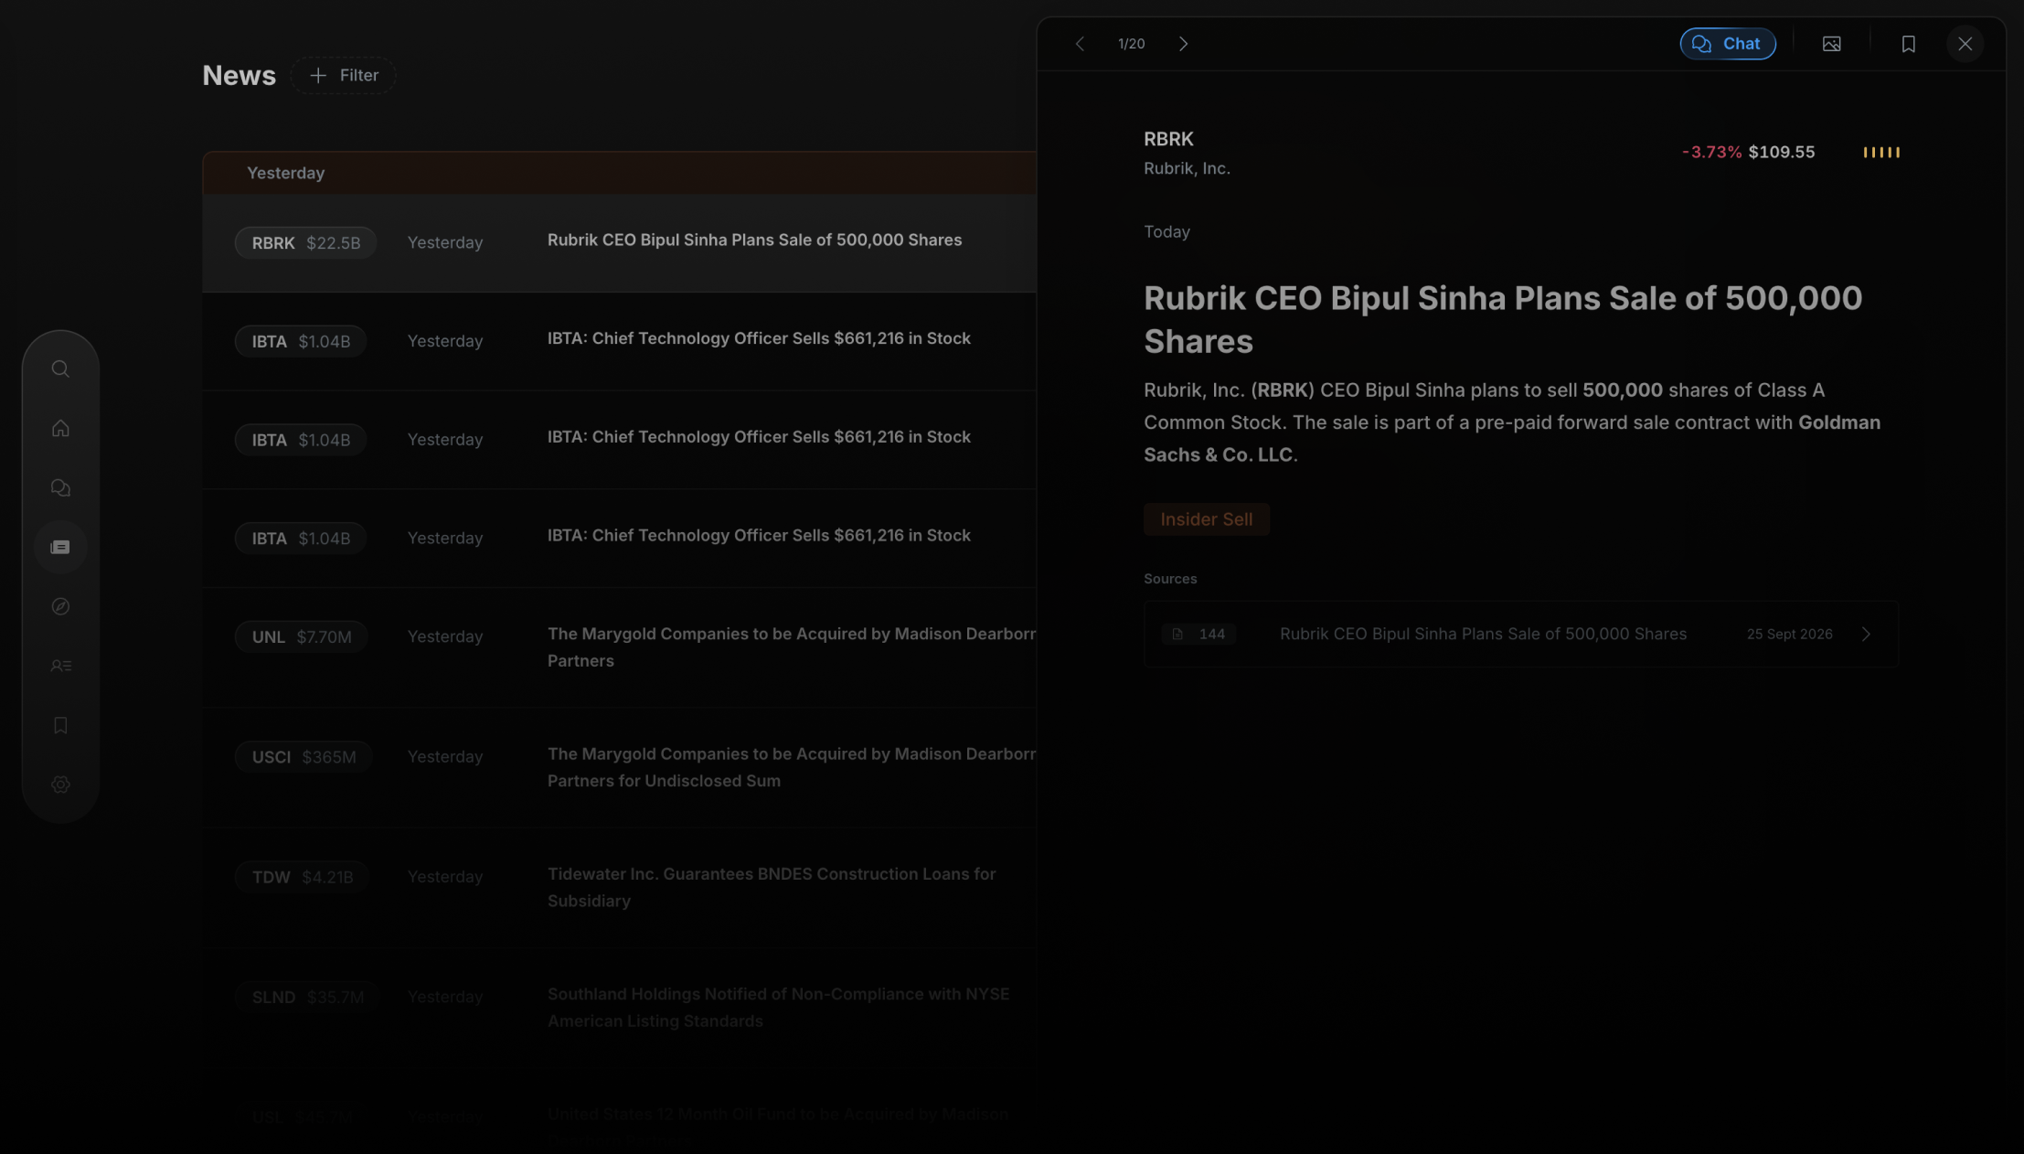Viewport: 2024px width, 1154px height.
Task: Select the TDW $4.21B ticker chip
Action: pyautogui.click(x=302, y=877)
